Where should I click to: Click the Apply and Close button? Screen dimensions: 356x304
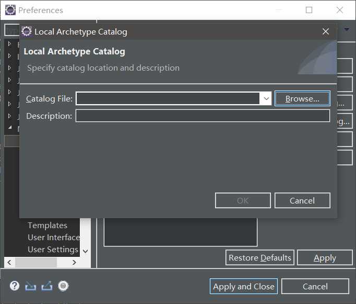244,286
